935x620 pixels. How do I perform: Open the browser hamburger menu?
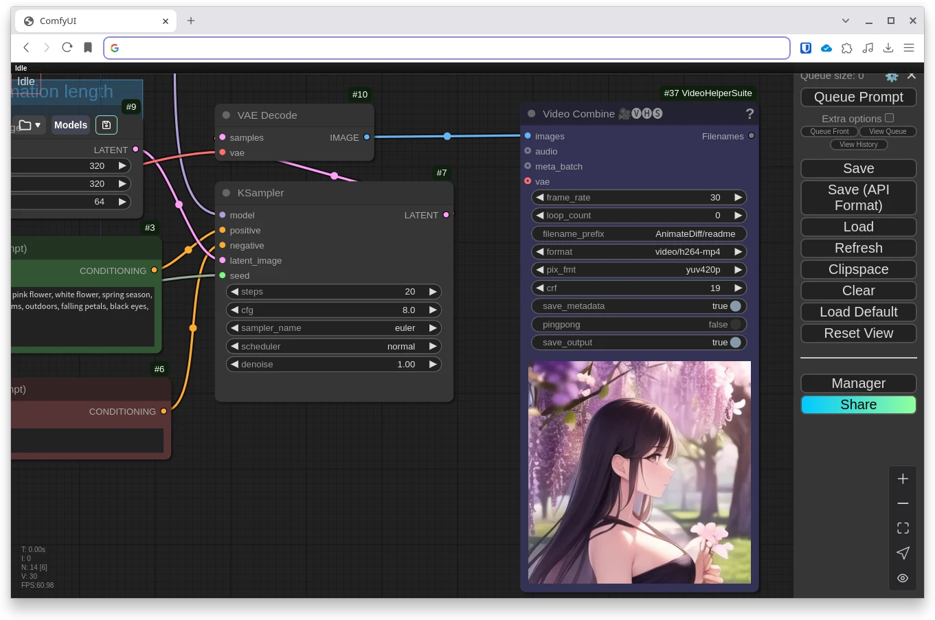click(x=909, y=47)
